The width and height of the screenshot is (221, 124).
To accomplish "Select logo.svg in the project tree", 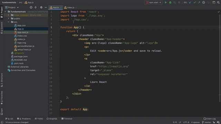I will tap(21, 43).
